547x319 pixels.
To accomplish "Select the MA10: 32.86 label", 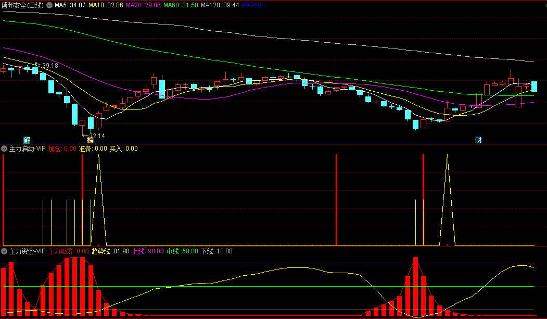I will 106,5.
